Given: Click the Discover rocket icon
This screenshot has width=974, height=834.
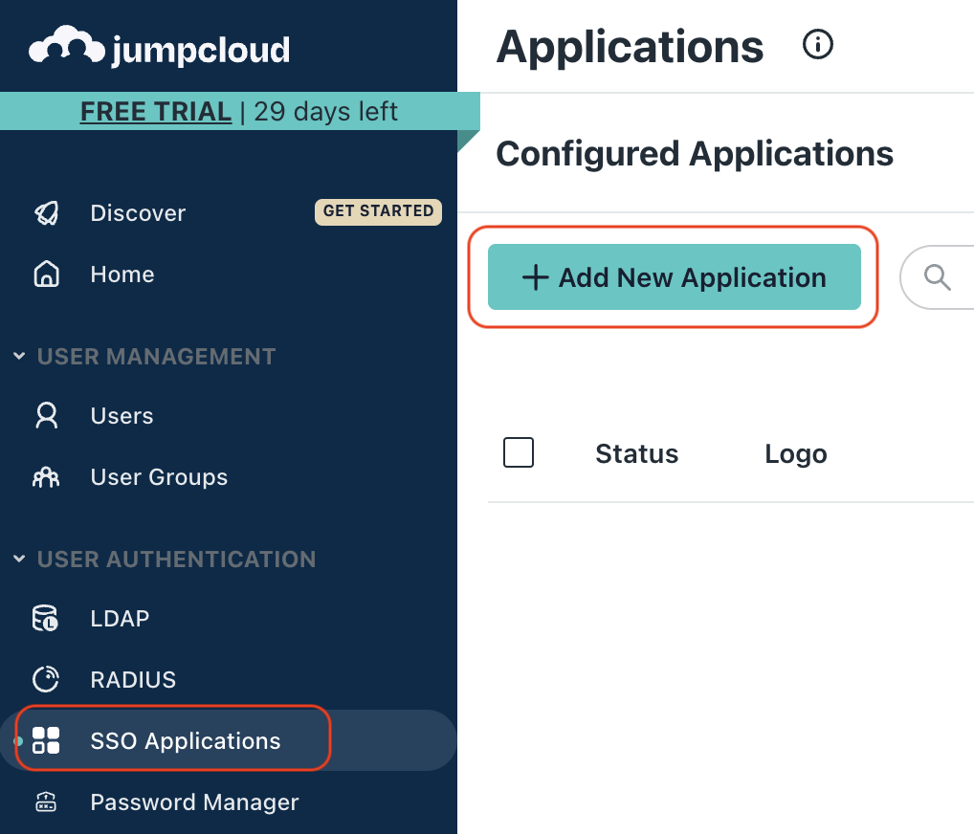Looking at the screenshot, I should [46, 213].
